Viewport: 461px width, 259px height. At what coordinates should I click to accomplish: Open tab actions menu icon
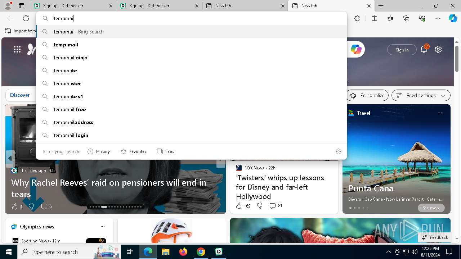point(22,6)
